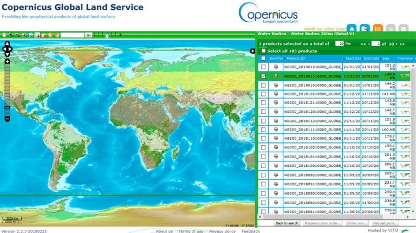
Task: Sort by the Product ID column header
Action: coord(296,59)
